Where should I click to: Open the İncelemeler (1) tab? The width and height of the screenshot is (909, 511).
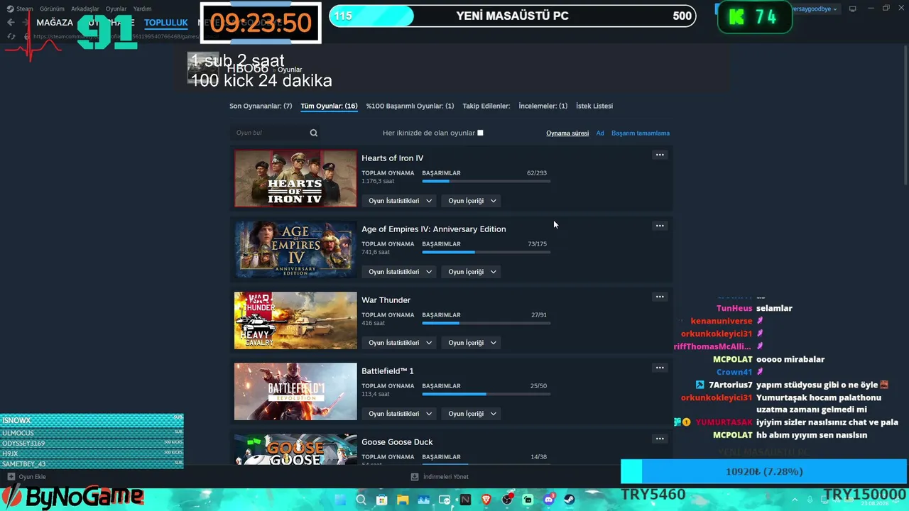tap(543, 106)
